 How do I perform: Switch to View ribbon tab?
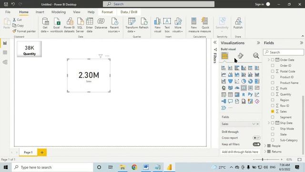(x=77, y=12)
